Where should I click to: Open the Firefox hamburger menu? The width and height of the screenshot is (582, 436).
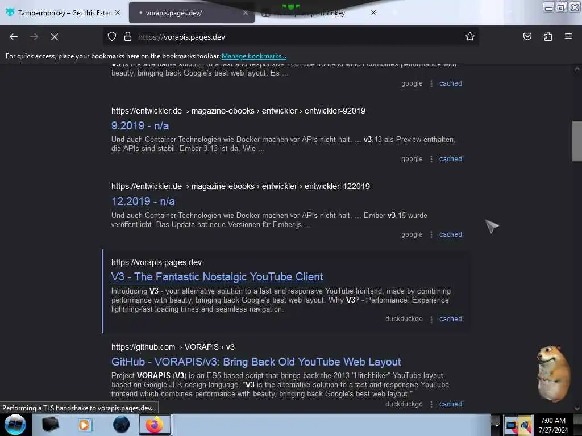(x=568, y=36)
